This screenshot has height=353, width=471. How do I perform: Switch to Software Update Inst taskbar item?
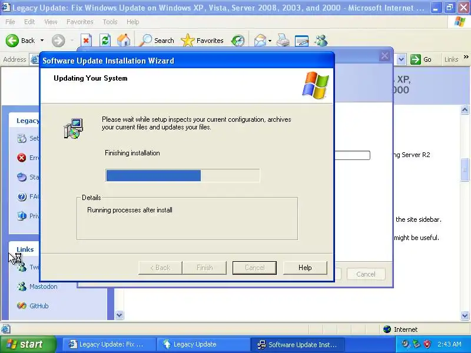[x=297, y=344]
